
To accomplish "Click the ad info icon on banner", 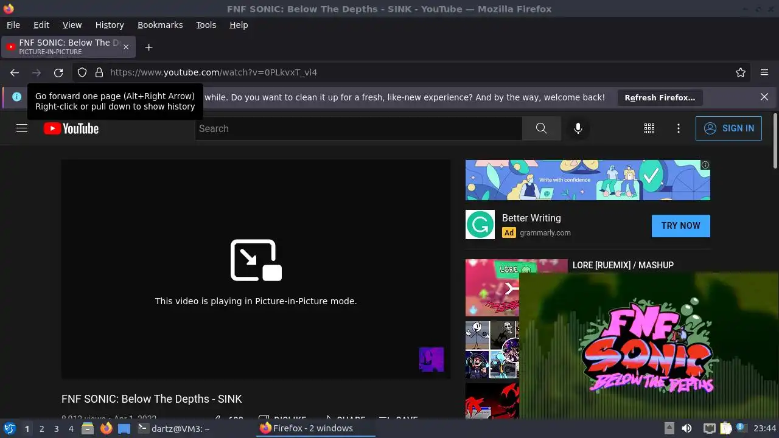I will click(705, 165).
